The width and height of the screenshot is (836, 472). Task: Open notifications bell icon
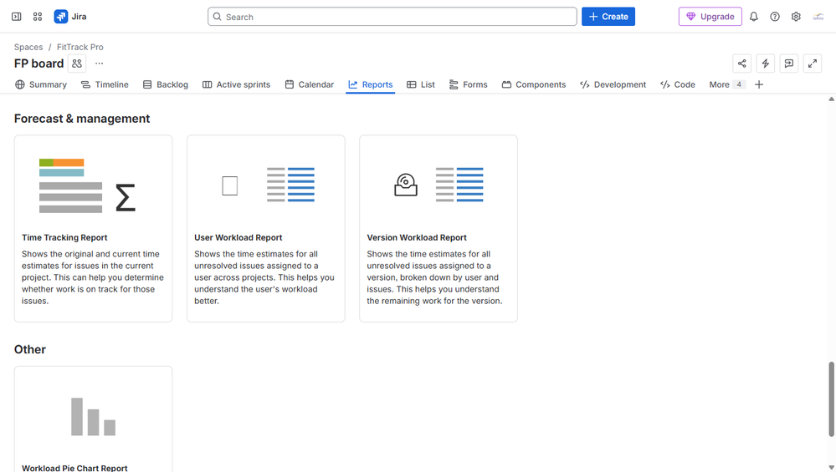coord(753,17)
